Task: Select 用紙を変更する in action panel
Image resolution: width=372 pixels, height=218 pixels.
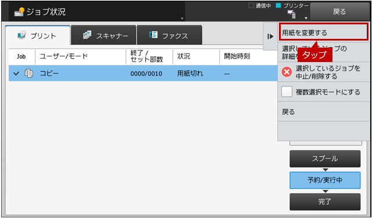Action: (324, 32)
